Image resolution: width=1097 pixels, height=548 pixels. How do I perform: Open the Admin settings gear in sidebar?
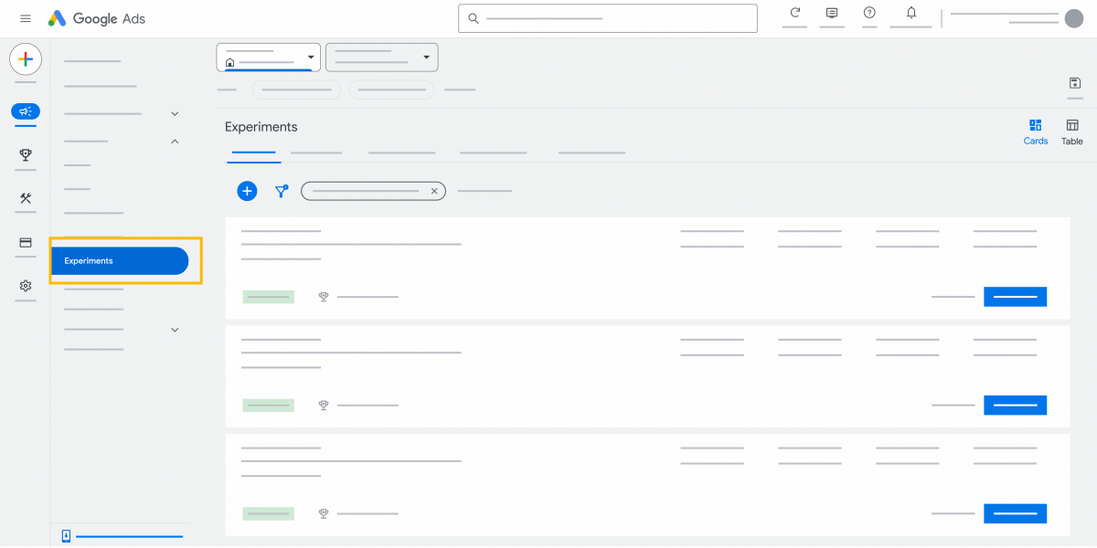[25, 286]
